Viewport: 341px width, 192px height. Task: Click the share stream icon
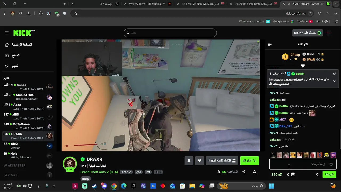(x=244, y=172)
